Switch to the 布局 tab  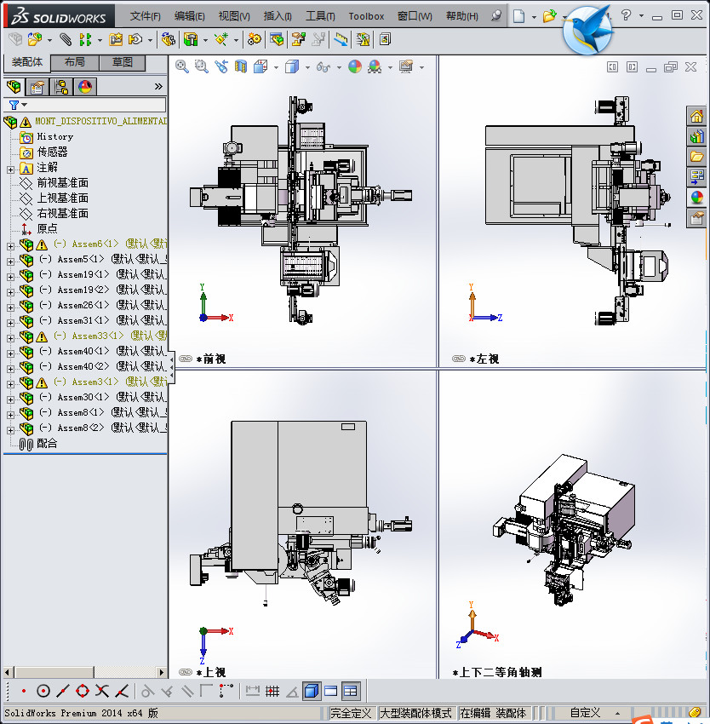[x=74, y=62]
